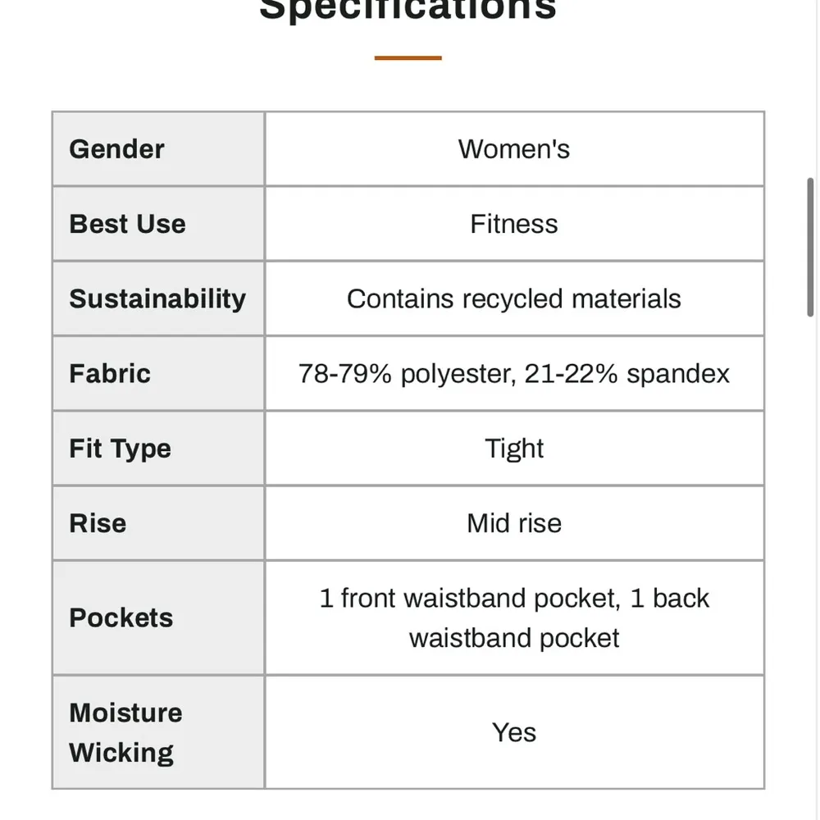Click the Yes value for Moisture Wicking
The image size is (820, 820).
click(x=514, y=732)
